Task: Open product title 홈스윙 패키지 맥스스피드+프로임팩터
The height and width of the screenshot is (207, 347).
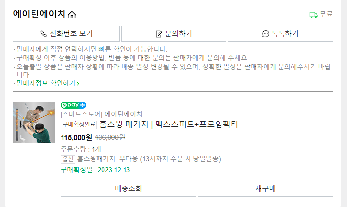Action: coord(169,125)
